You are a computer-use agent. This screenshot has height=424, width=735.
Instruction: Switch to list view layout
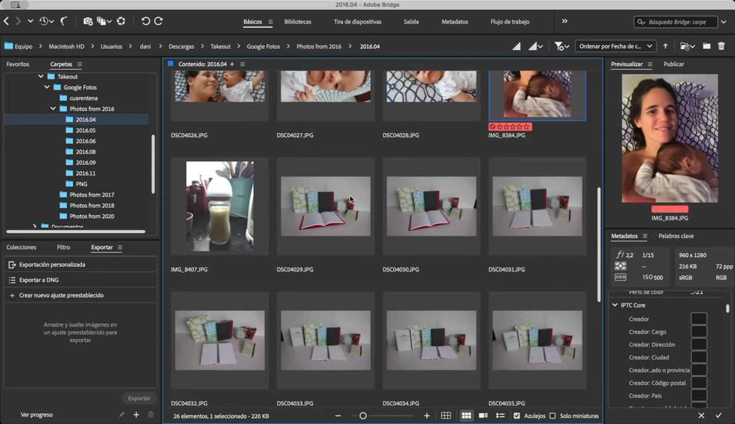[x=500, y=416]
